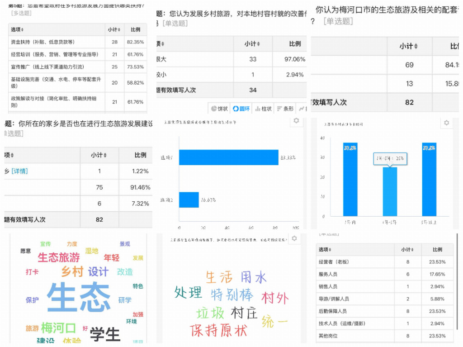The width and height of the screenshot is (463, 347).
Task: Sort 小计 in the 很大 / 较小 table
Action: tap(253, 44)
